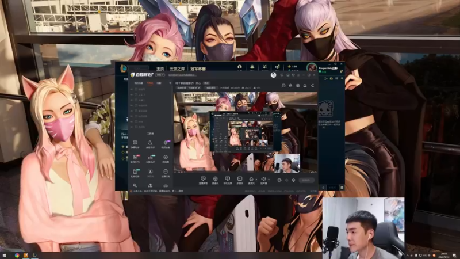Screen dimensions: 460x259
Task: Add a new scene with plus icon
Action: (x=170, y=83)
